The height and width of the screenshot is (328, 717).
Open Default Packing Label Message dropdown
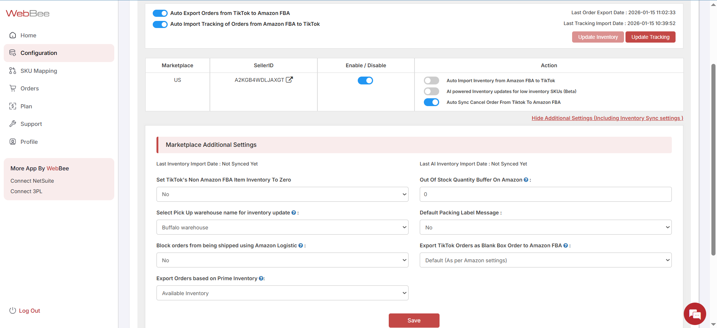click(545, 227)
